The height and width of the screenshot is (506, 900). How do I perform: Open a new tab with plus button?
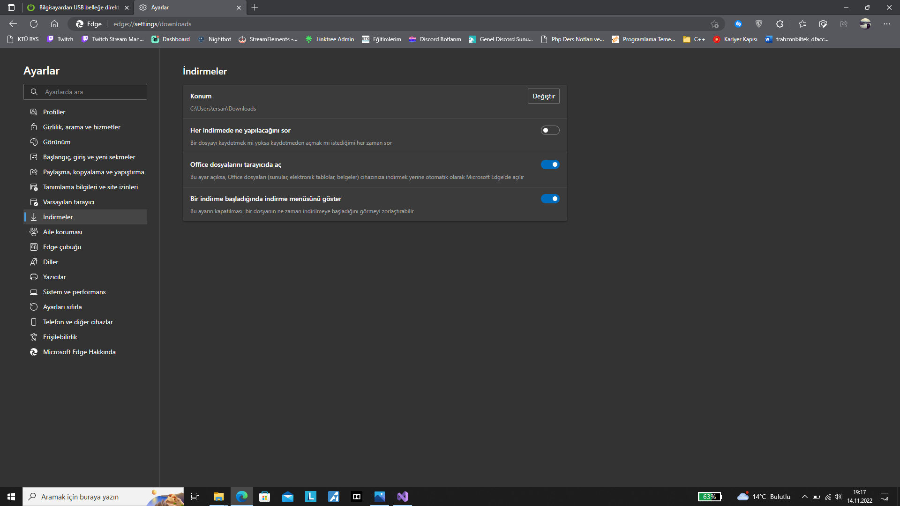[255, 7]
